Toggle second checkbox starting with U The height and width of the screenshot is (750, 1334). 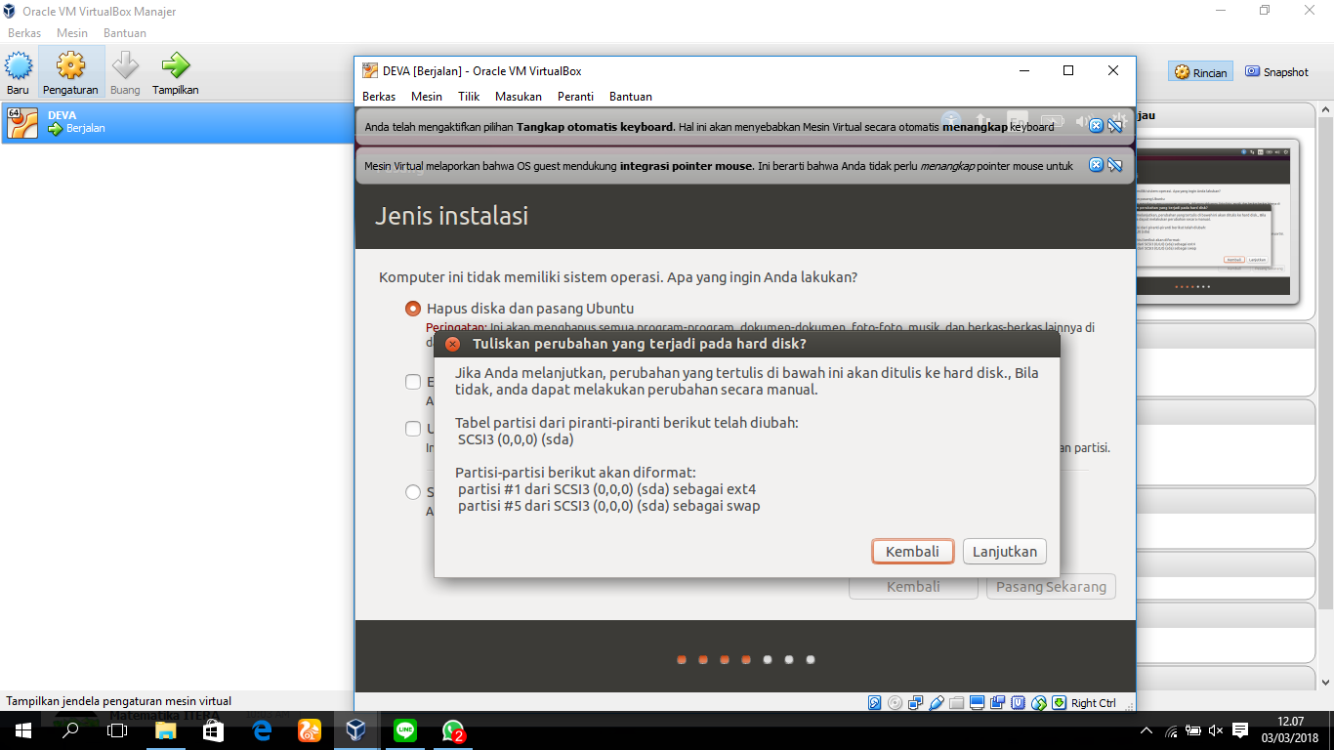click(x=413, y=429)
